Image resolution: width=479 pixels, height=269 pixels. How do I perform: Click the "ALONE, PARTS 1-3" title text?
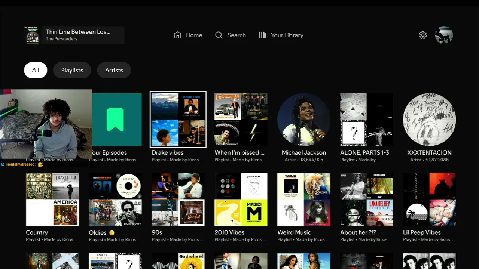(364, 152)
